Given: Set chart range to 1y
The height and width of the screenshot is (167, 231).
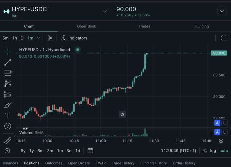Looking at the screenshot, I should (x=32, y=151).
